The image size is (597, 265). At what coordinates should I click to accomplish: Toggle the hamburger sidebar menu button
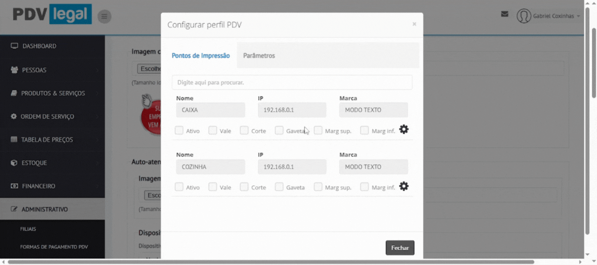104,17
